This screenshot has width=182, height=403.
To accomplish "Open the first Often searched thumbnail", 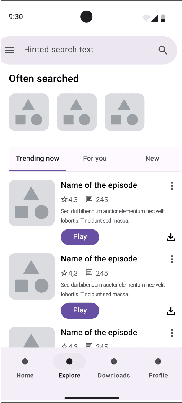I will pyautogui.click(x=29, y=112).
